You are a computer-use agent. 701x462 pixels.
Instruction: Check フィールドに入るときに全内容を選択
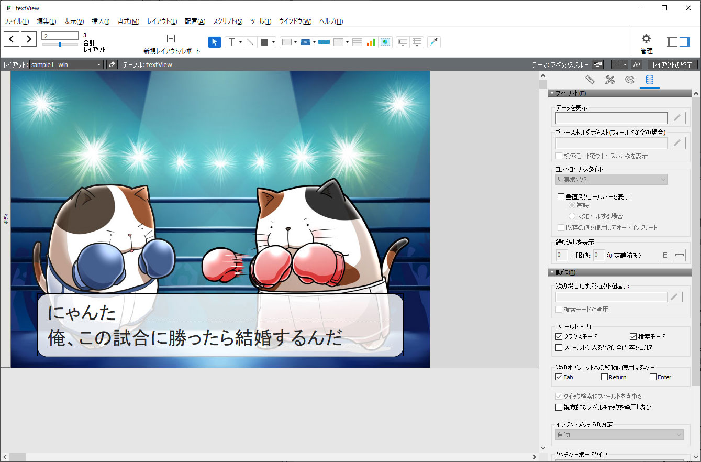point(559,347)
